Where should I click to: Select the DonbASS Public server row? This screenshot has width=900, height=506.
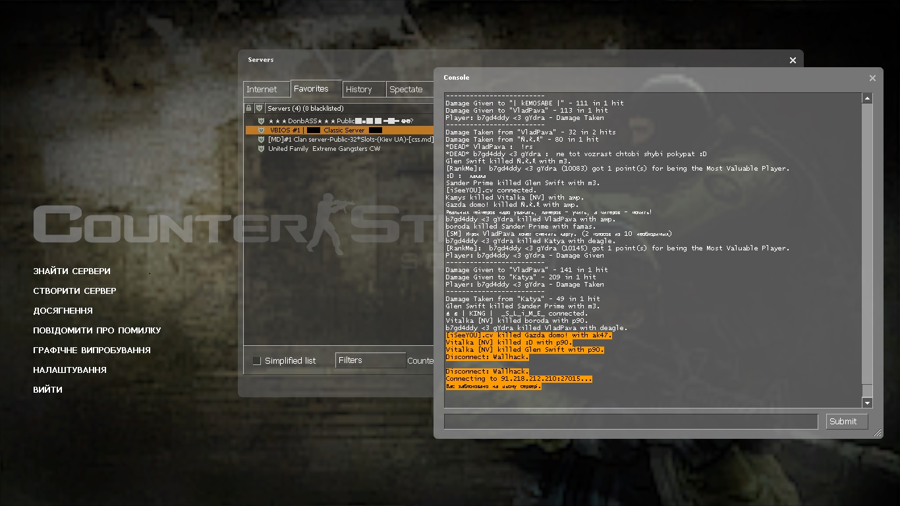pyautogui.click(x=339, y=121)
